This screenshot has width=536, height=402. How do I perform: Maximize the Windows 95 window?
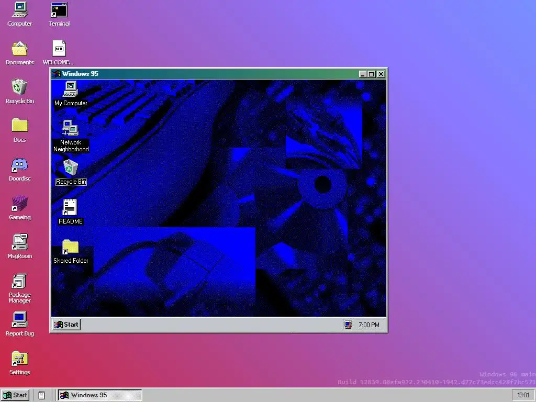tap(371, 74)
